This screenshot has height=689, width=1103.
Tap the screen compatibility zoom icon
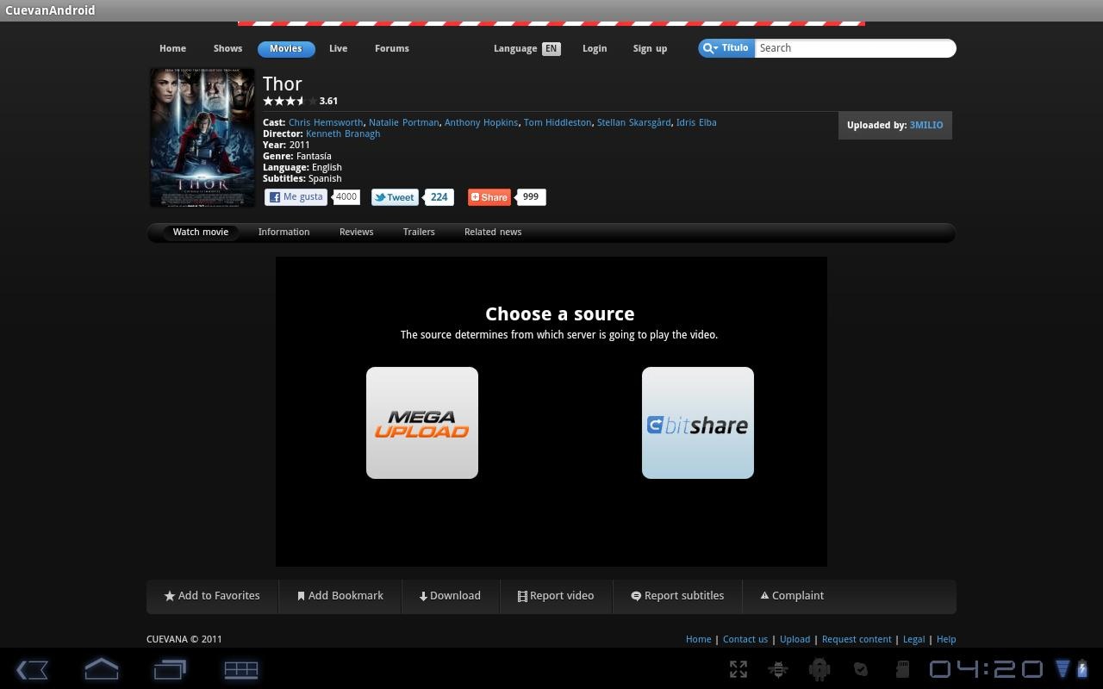tap(738, 669)
